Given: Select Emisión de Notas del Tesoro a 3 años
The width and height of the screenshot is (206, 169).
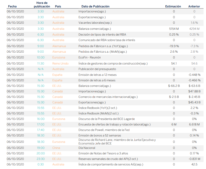Looking at the screenshot, I should tap(103, 153).
